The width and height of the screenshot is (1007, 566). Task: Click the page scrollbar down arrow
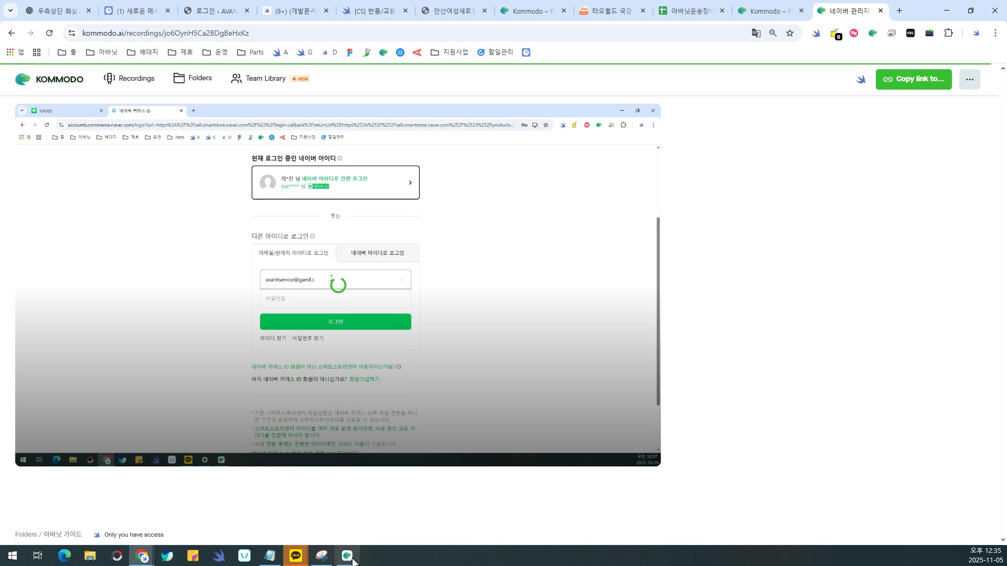pyautogui.click(x=1003, y=540)
